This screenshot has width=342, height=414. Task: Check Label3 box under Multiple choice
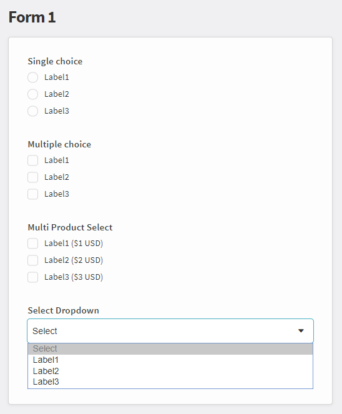click(x=32, y=194)
